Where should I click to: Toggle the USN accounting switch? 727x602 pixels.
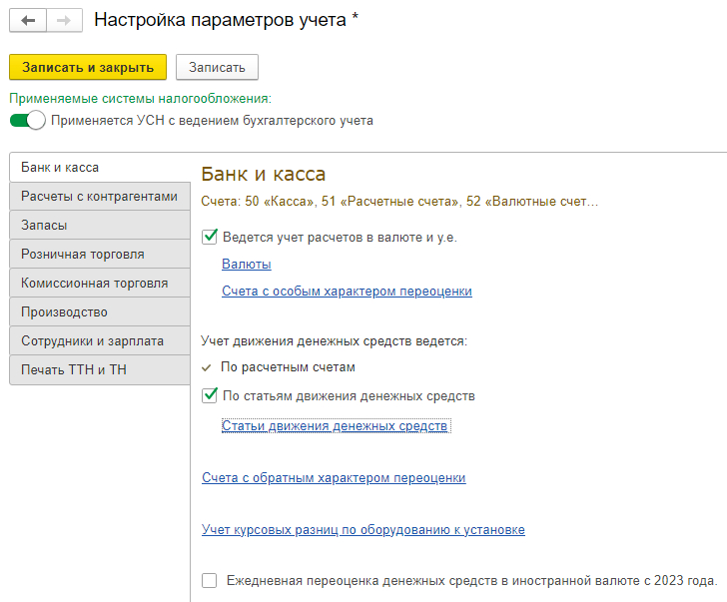pyautogui.click(x=27, y=121)
